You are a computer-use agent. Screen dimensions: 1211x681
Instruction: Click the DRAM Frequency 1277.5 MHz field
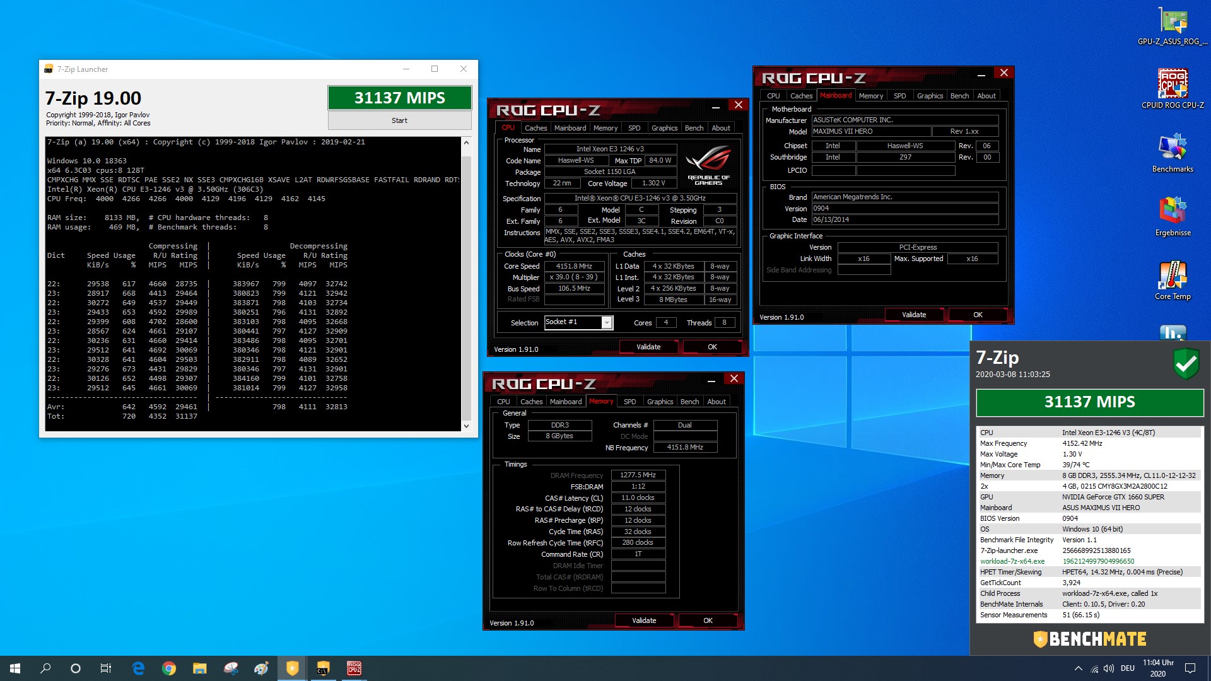pyautogui.click(x=638, y=475)
